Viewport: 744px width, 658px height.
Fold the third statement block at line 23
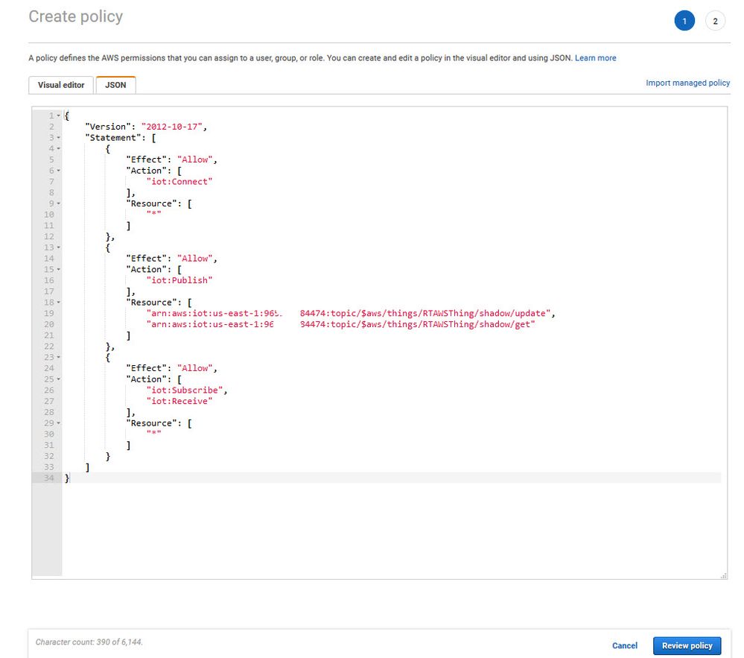pyautogui.click(x=58, y=357)
